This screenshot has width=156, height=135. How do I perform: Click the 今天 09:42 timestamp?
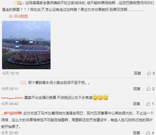tap(10, 104)
